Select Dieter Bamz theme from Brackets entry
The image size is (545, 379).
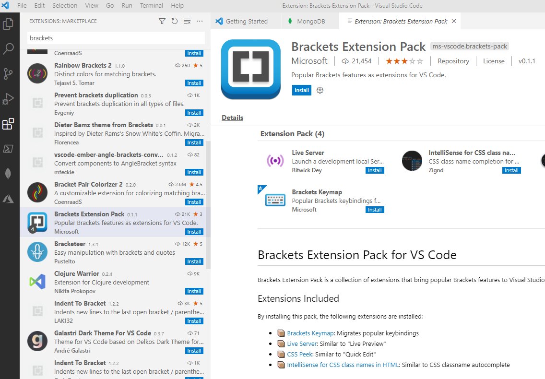coord(115,133)
